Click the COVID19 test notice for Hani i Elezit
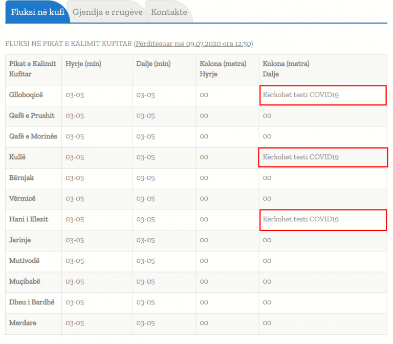Screen dimensions: 393x344 tap(301, 219)
